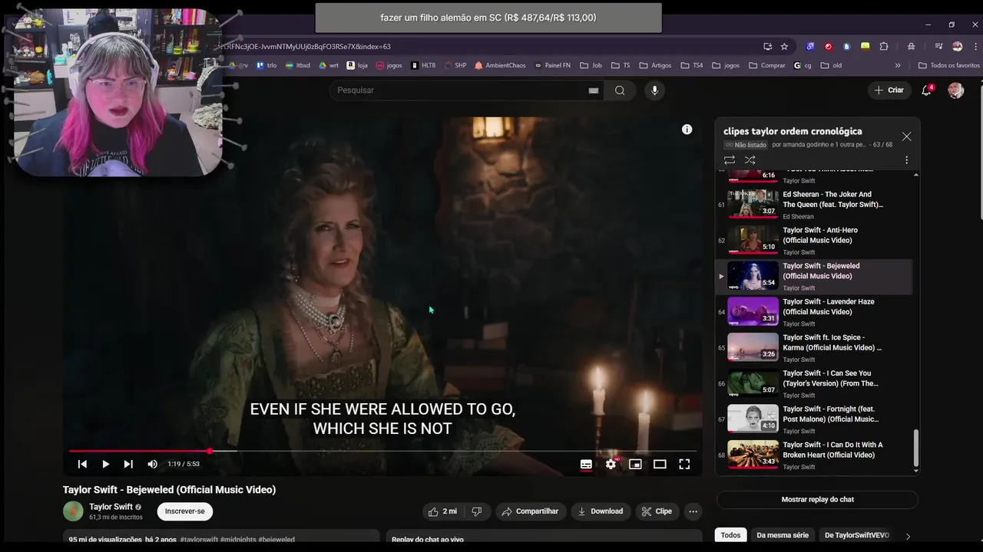Open the video info card icon
The image size is (983, 552).
coord(687,130)
